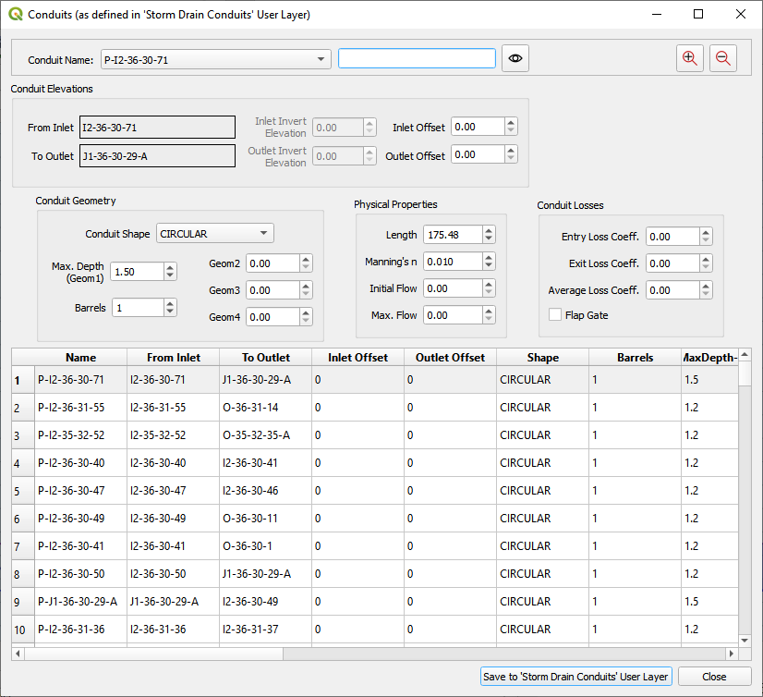Expand the Conduit Shape combo box
This screenshot has width=763, height=697.
[264, 234]
